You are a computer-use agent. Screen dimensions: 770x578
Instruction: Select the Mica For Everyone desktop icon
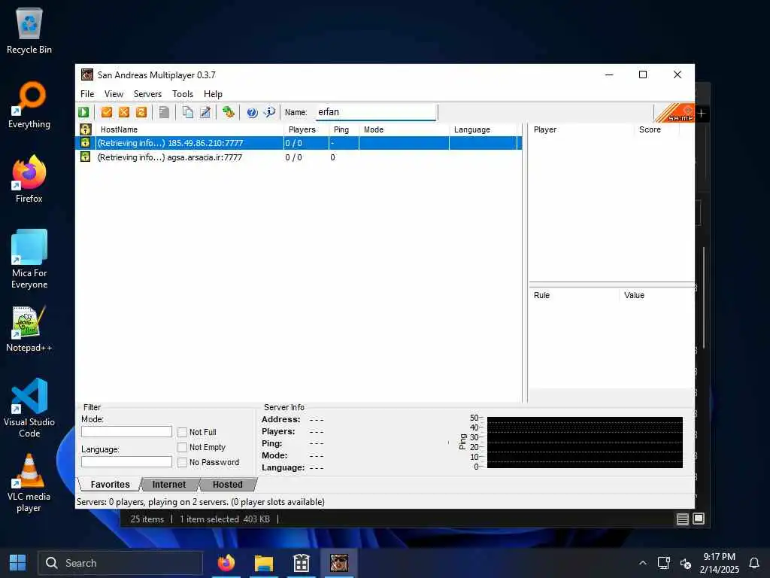29,259
